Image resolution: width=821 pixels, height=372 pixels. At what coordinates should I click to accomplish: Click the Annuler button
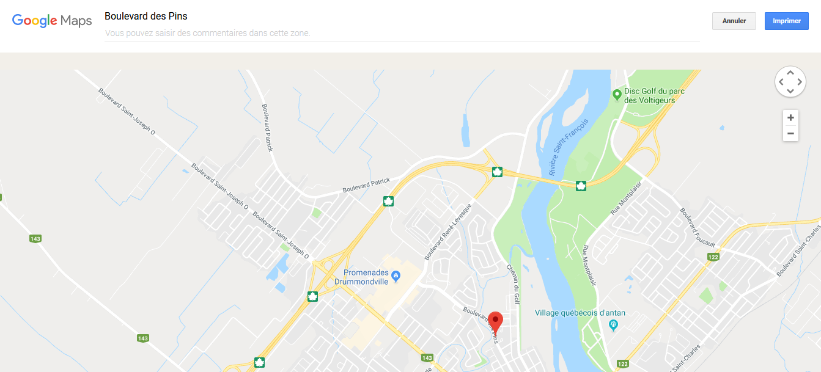(734, 21)
